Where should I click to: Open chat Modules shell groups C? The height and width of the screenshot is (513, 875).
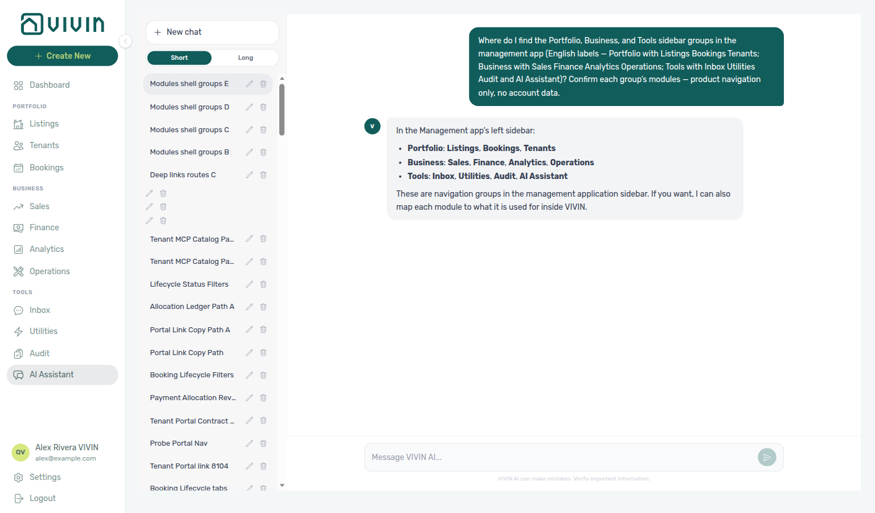[x=189, y=130]
